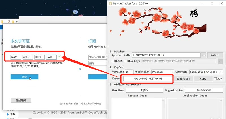Screen dimensions: 226x119
Task: Click the NavicatCracker title bar app icon
Action: [x=110, y=3]
